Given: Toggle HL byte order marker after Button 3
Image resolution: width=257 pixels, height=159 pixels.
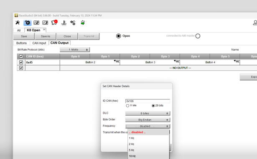Looking at the screenshot, I should 177,61.
